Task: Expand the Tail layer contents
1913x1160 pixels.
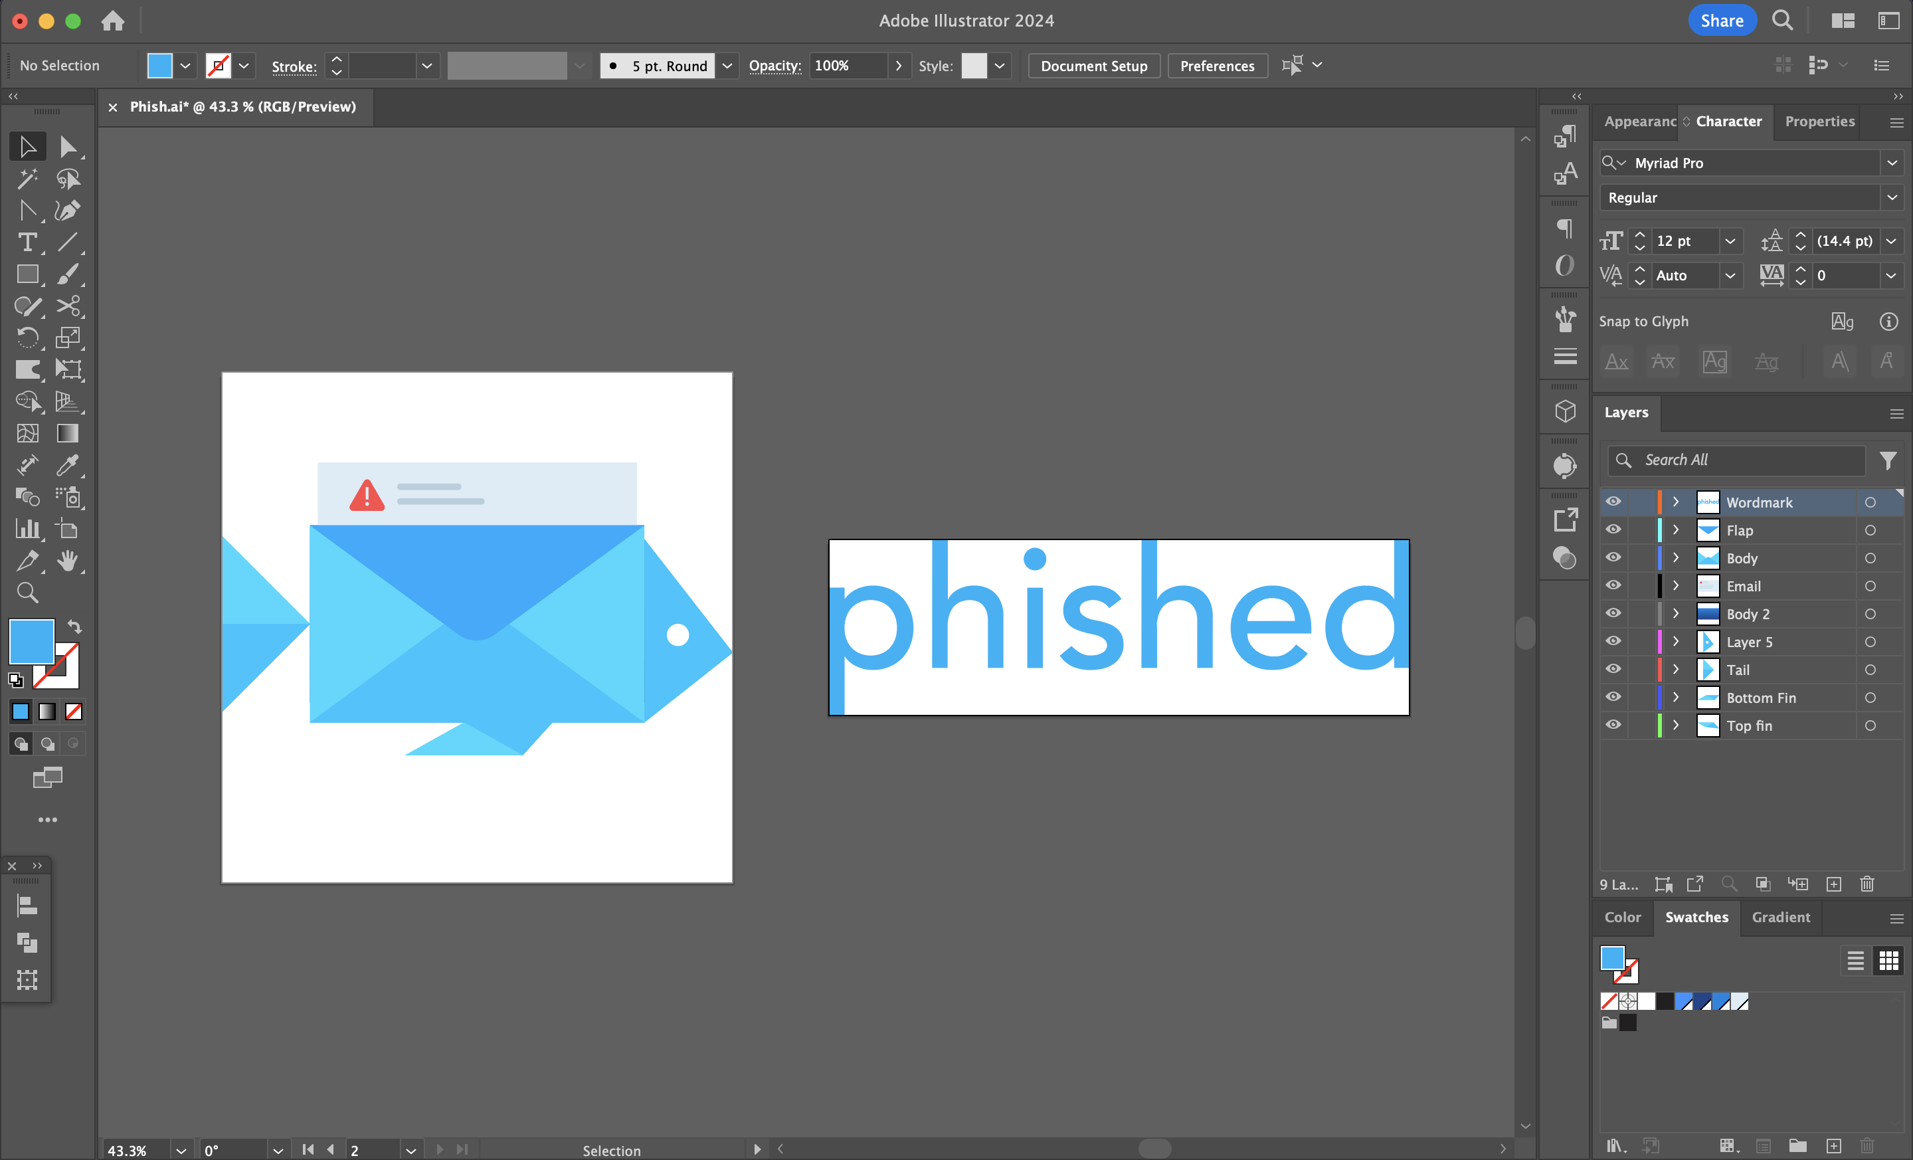Action: coord(1677,670)
